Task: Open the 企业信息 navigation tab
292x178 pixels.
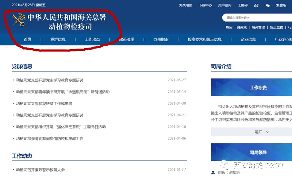Action: 248,39
